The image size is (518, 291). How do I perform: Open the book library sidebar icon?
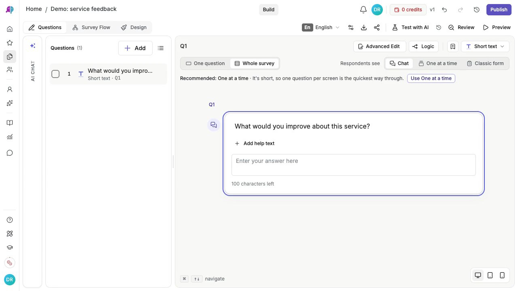click(x=10, y=123)
